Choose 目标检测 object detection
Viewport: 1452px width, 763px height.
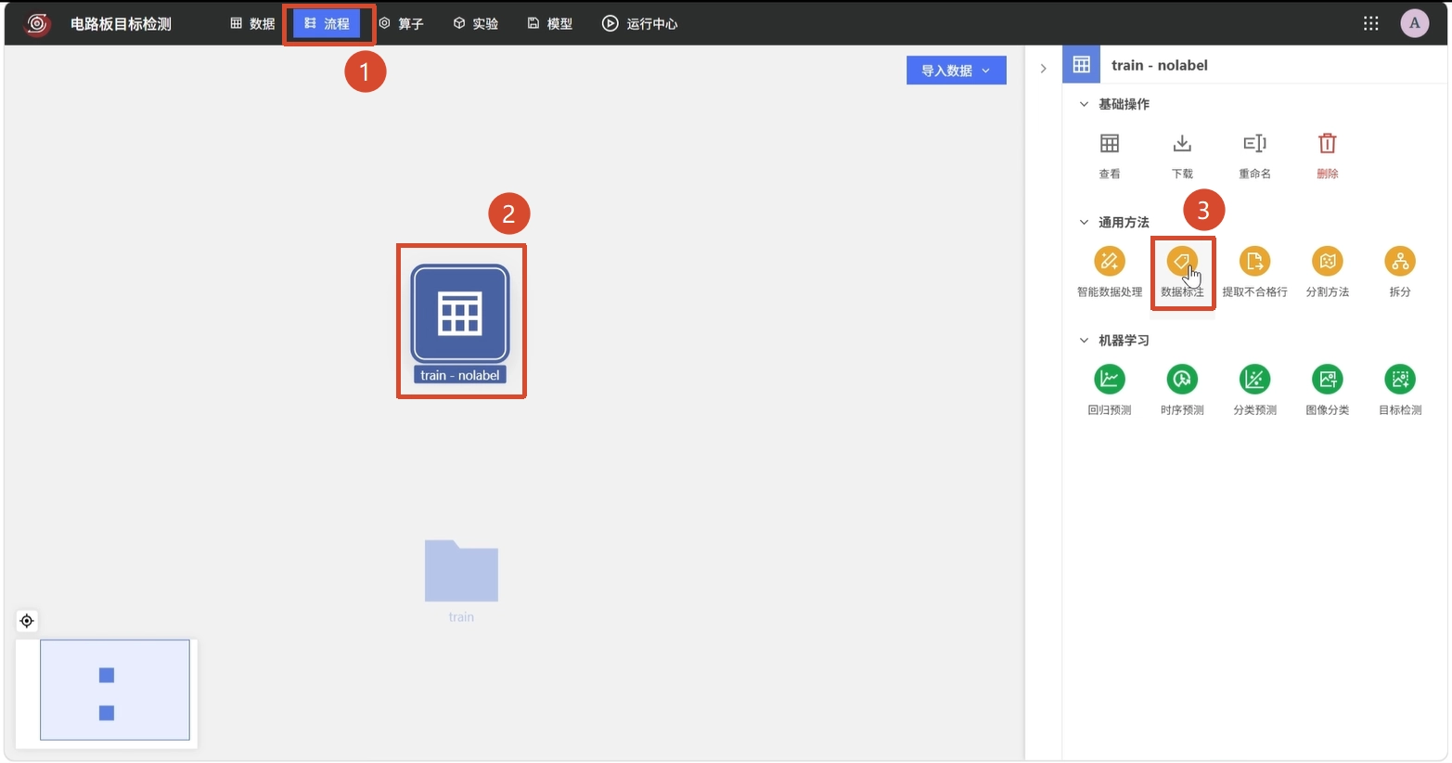point(1400,380)
